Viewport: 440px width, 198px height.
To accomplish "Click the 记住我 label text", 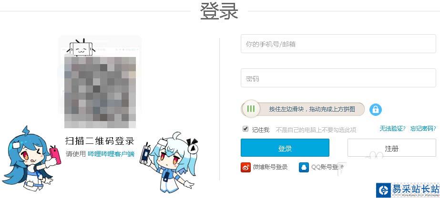I will pyautogui.click(x=261, y=130).
